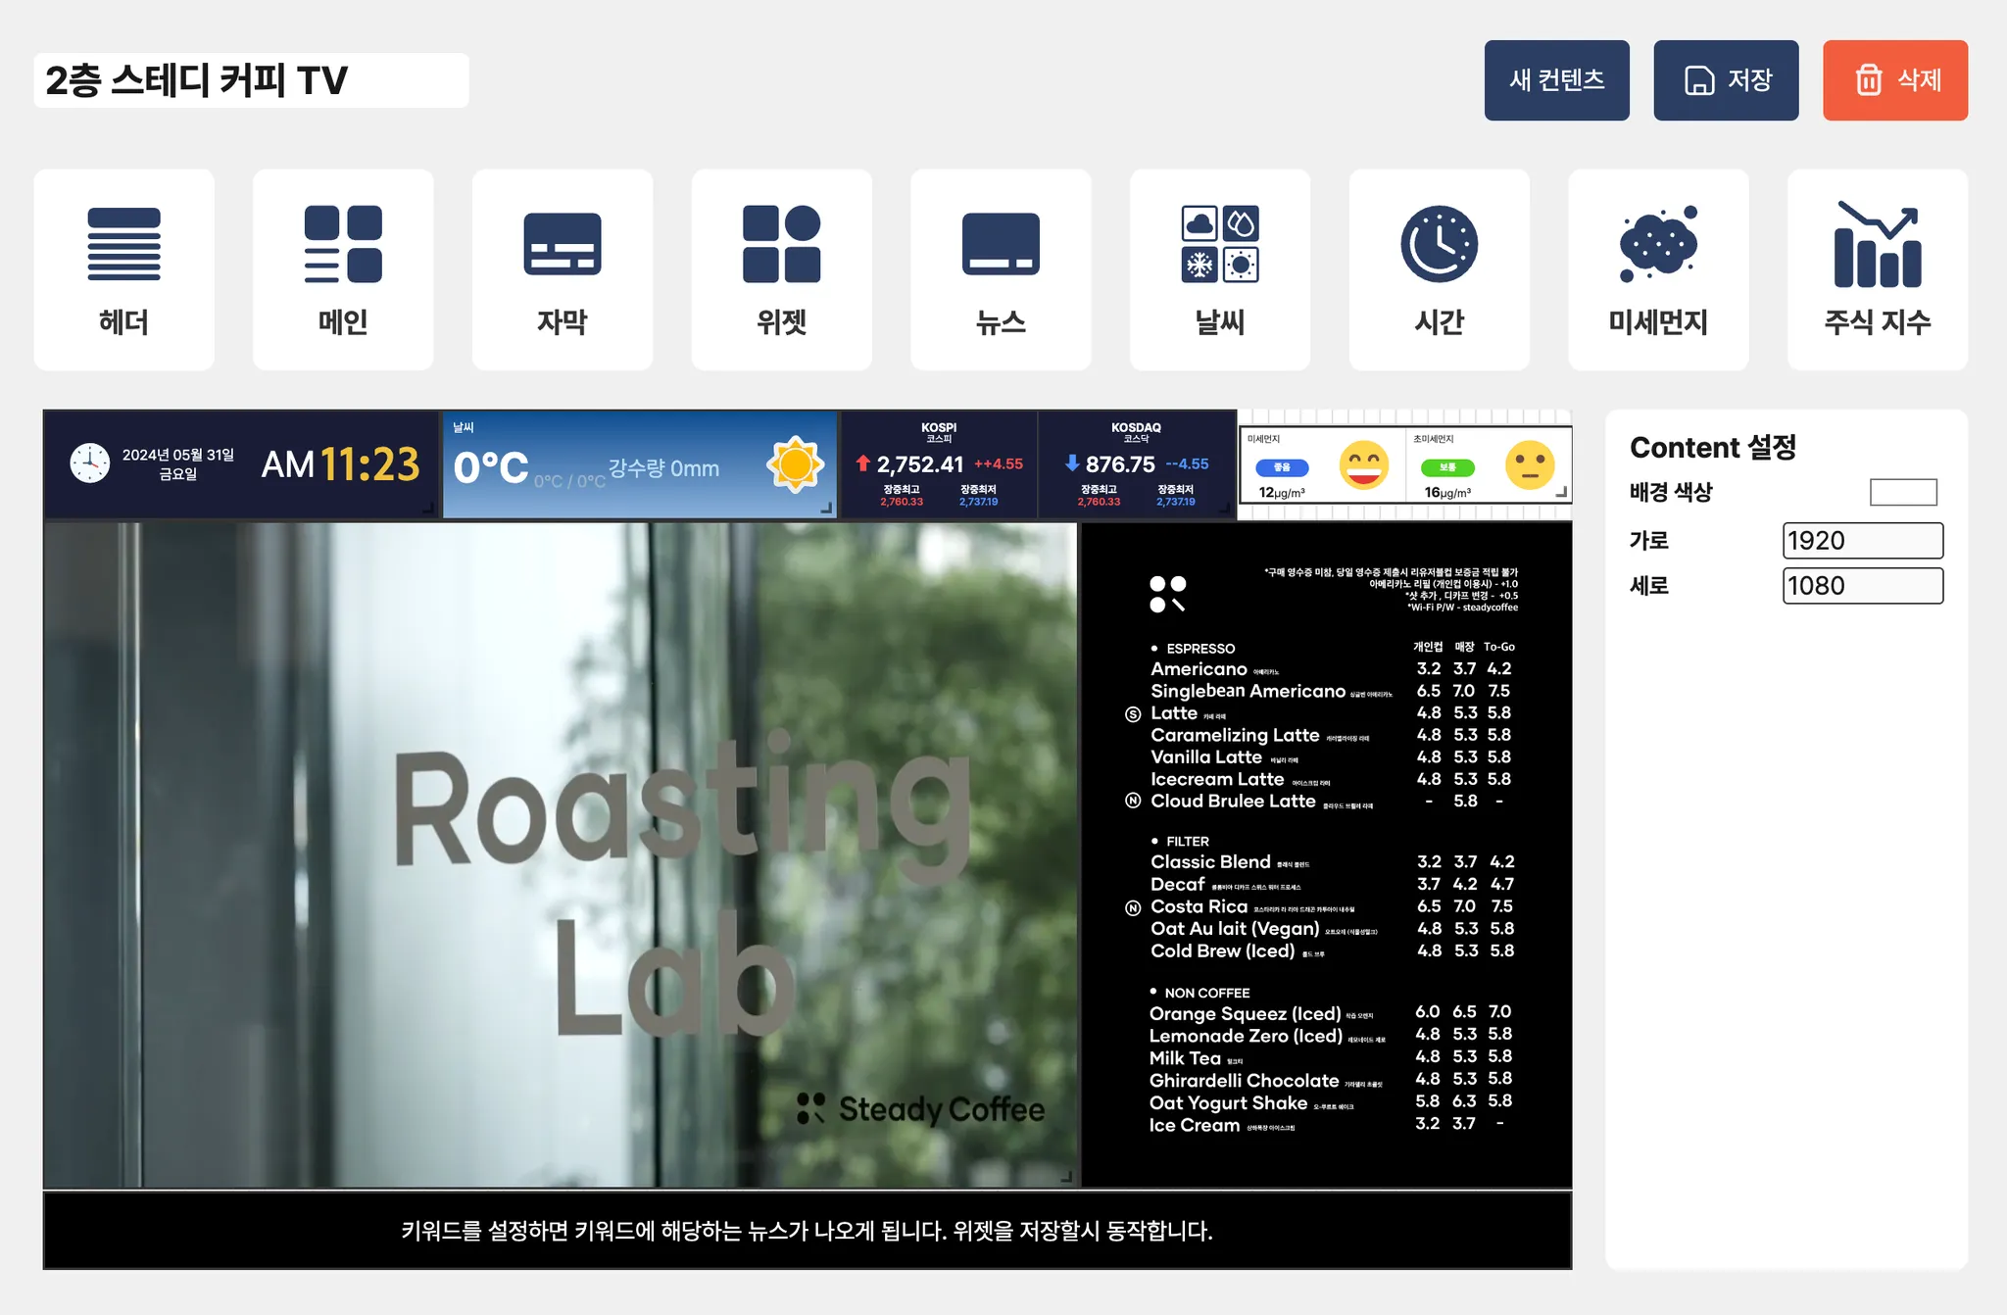Add a 헤더 (header) widget
The width and height of the screenshot is (2007, 1315).
123,269
